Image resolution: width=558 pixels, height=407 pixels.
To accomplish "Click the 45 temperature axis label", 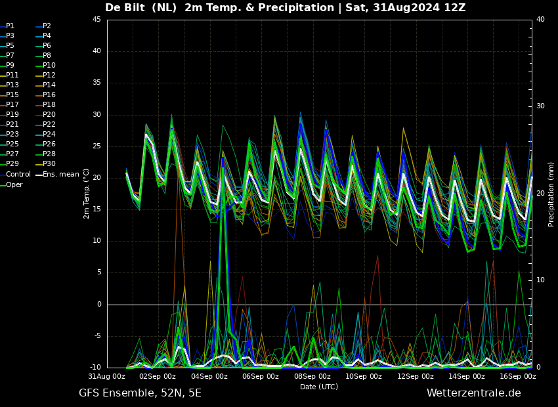I will tap(97, 19).
